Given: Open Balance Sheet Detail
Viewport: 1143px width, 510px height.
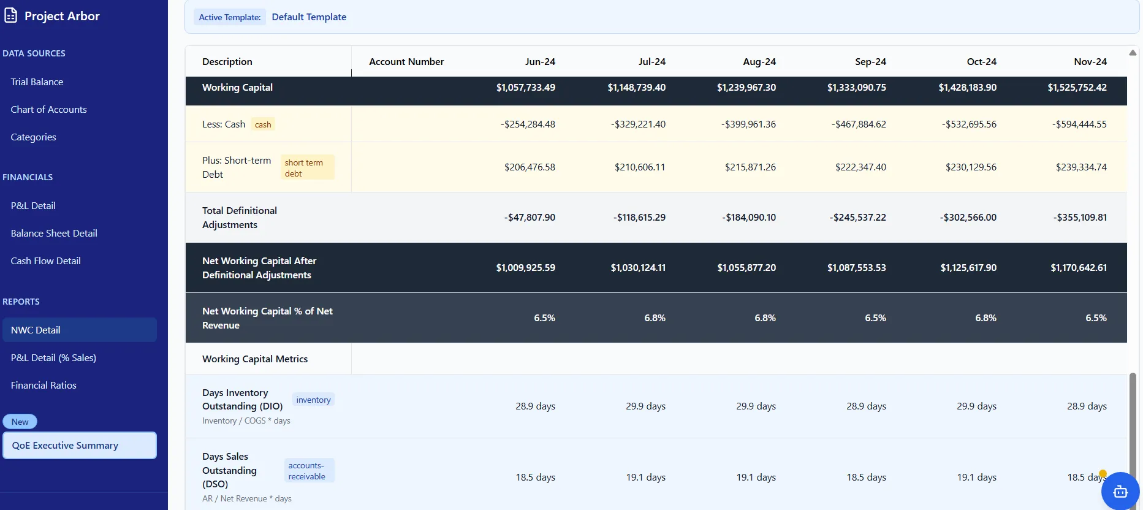Looking at the screenshot, I should pos(54,233).
